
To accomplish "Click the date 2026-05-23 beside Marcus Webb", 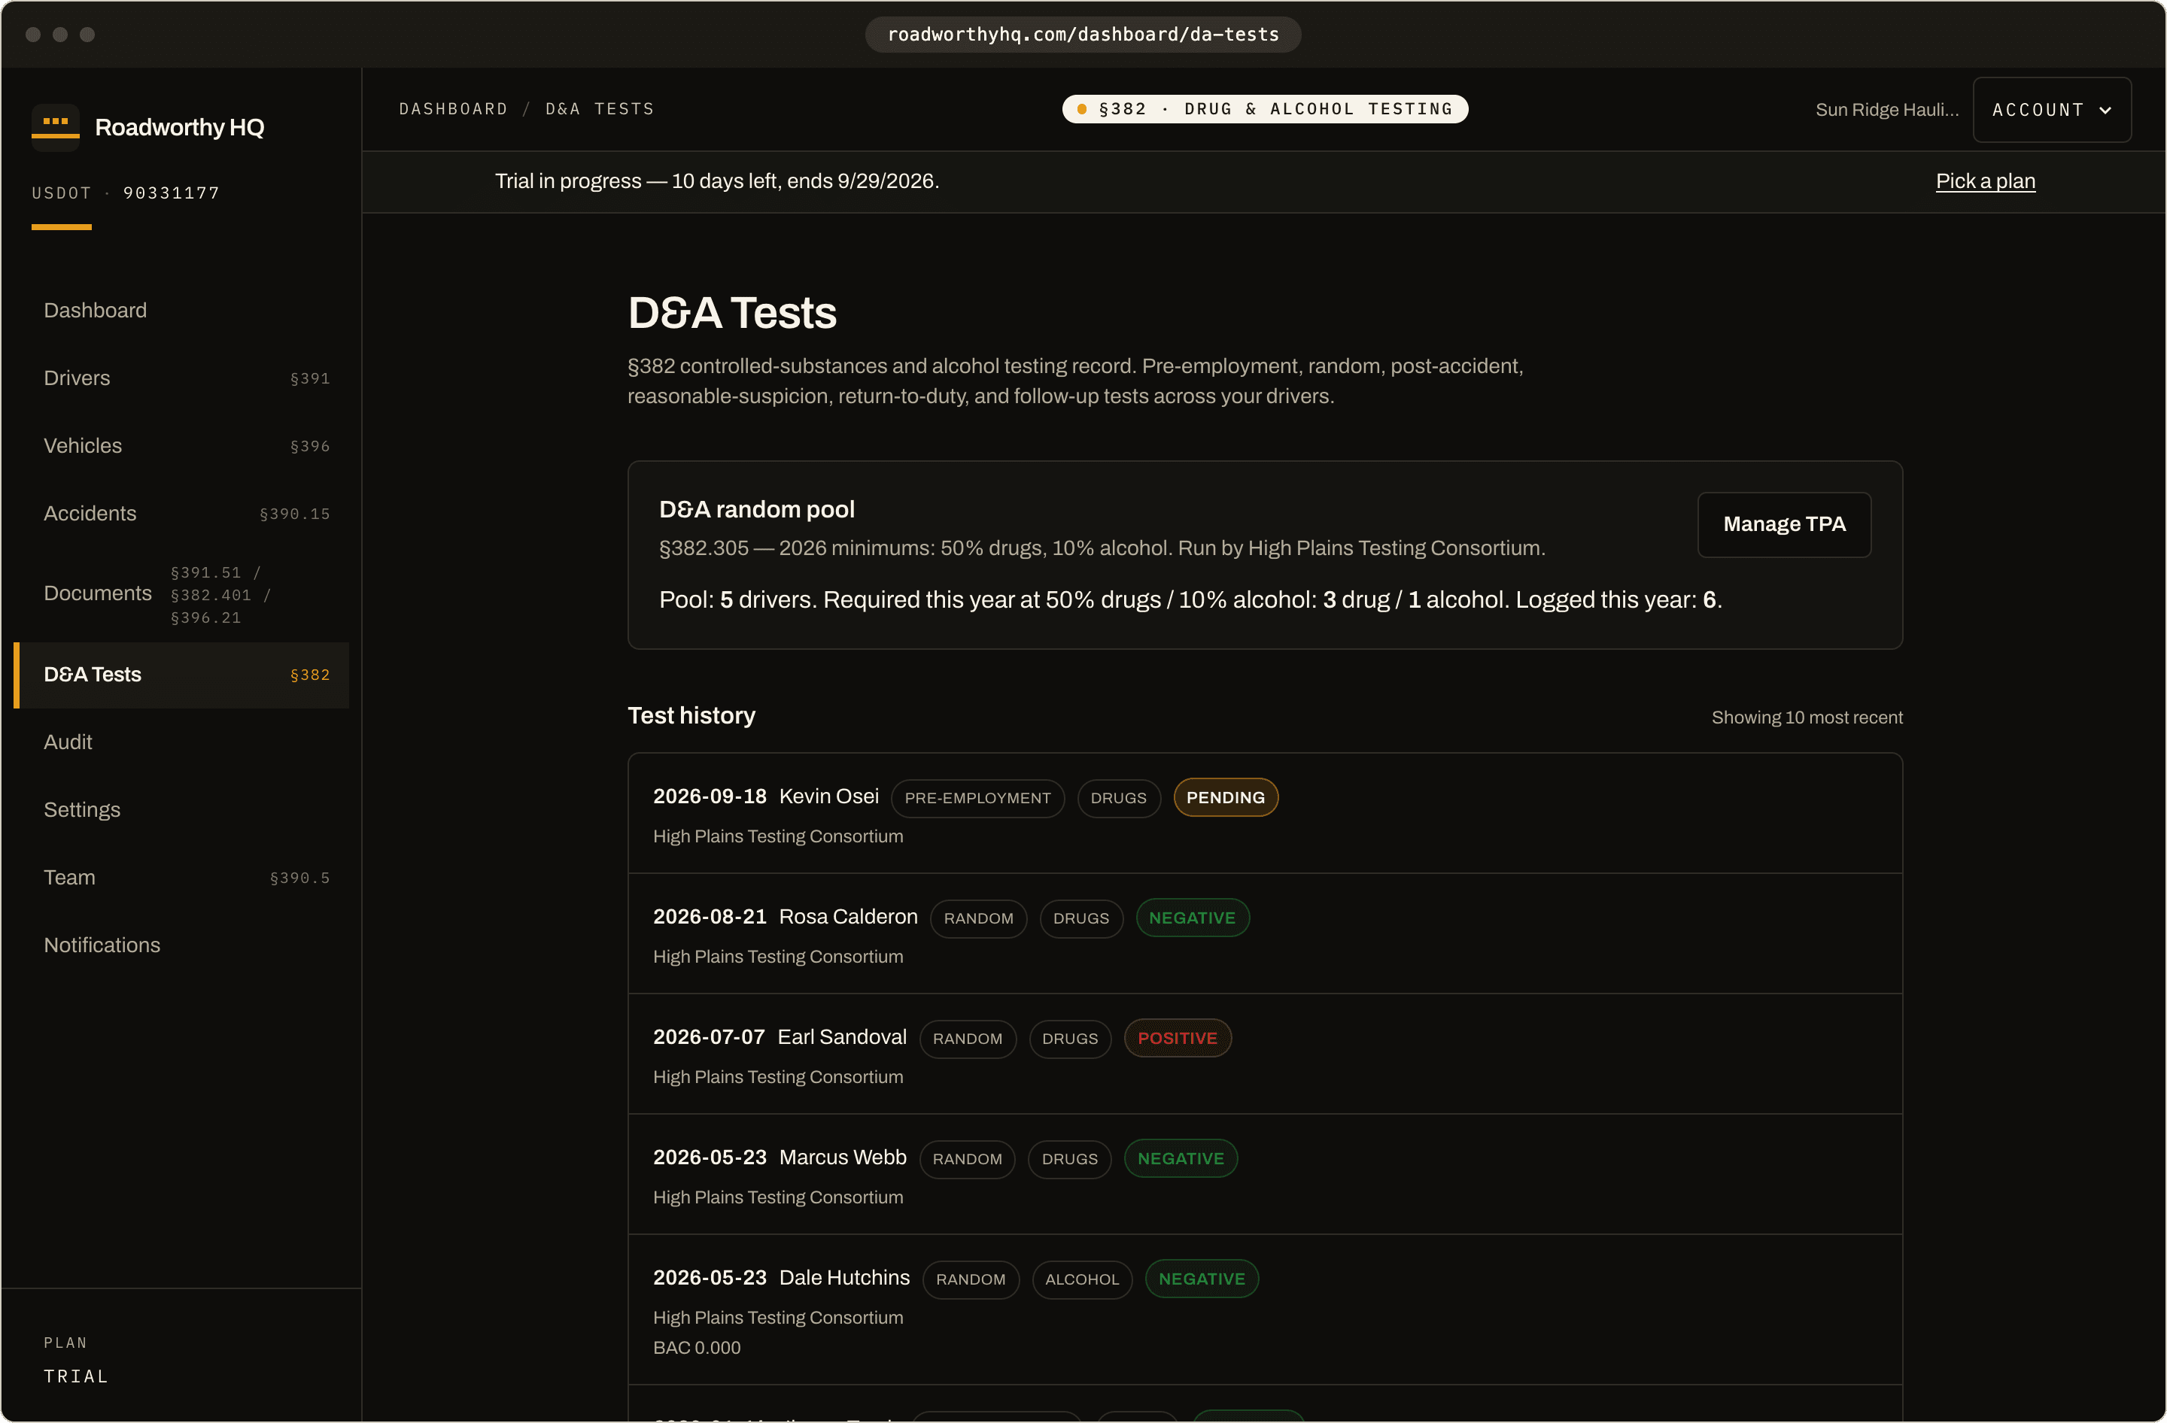I will click(x=710, y=1158).
